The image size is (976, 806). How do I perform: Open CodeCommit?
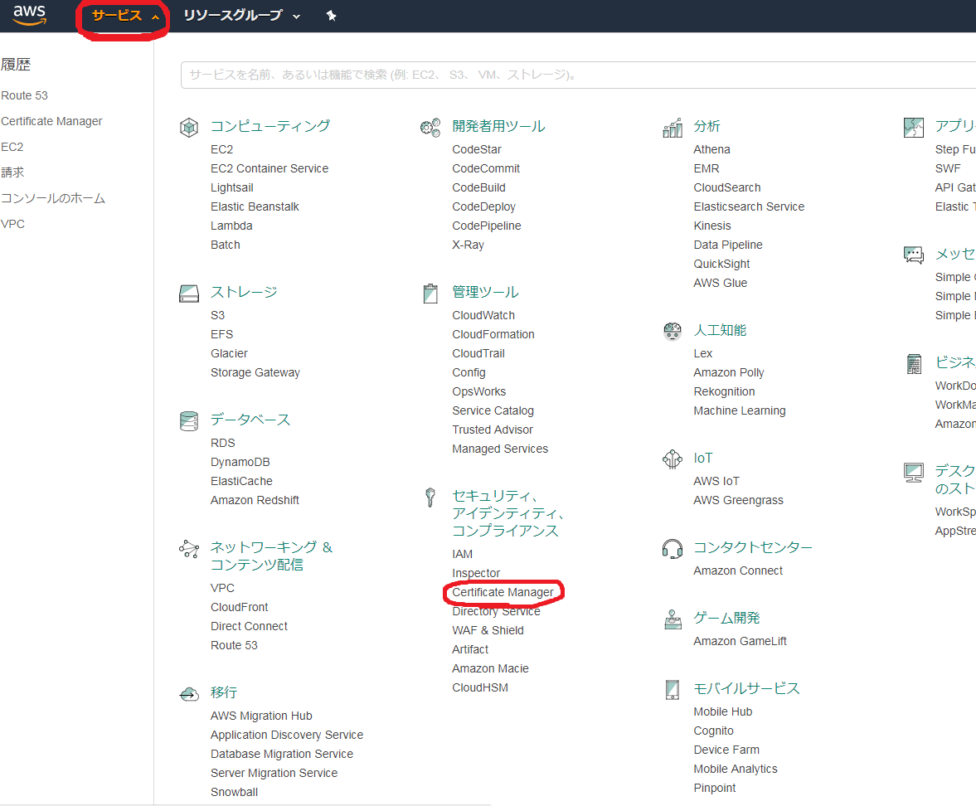coord(486,168)
